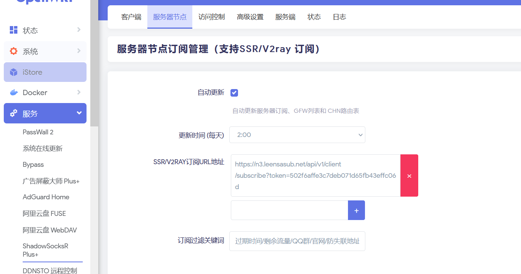
Task: Collapse the 服务 sidebar group
Action: point(79,113)
